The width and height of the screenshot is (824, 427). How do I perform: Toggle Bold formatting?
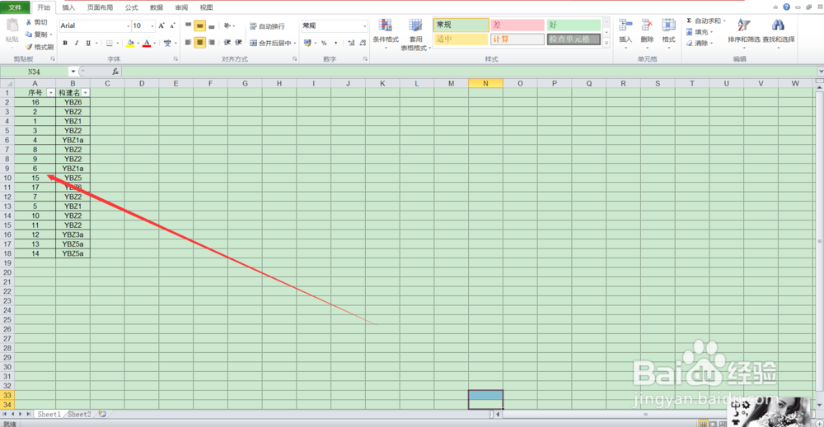point(65,43)
